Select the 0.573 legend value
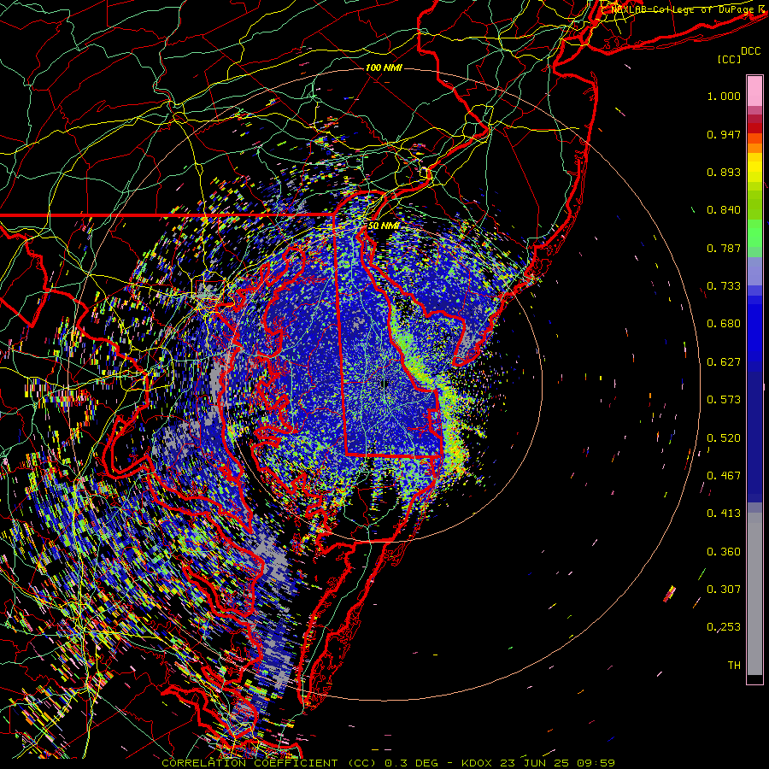This screenshot has width=769, height=769. click(x=724, y=400)
